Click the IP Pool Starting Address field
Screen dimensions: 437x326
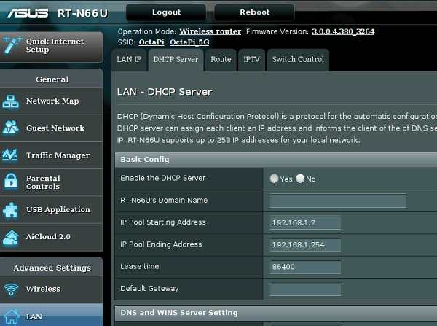305,222
